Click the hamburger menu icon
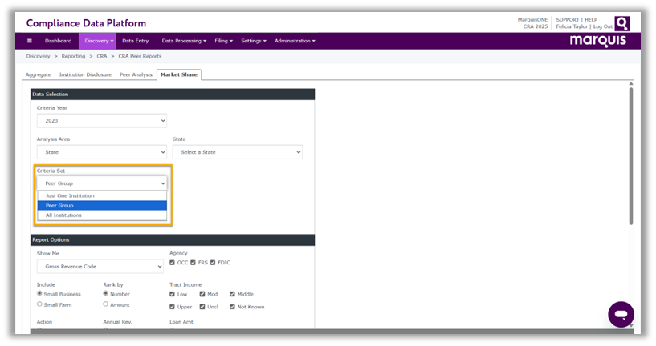The image size is (656, 346). (30, 41)
